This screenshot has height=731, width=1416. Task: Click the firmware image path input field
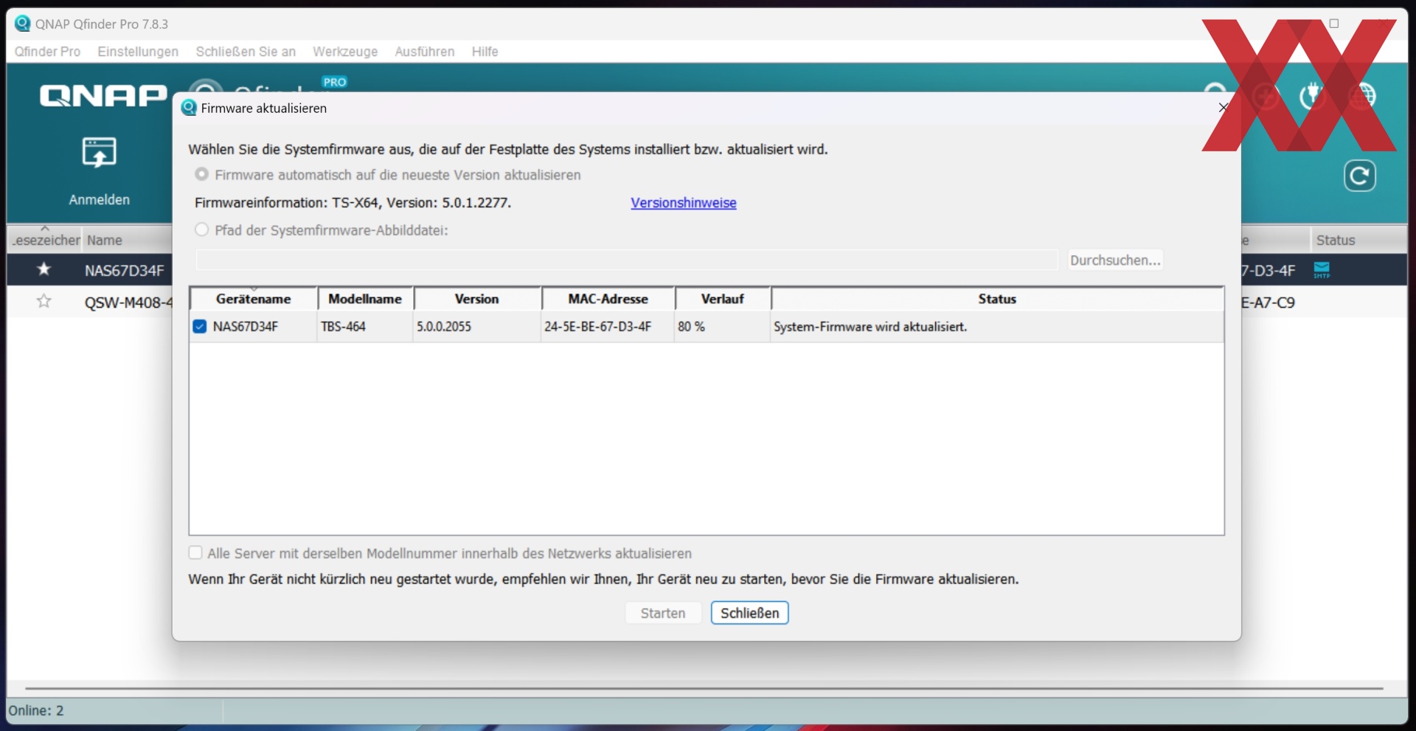tap(627, 260)
